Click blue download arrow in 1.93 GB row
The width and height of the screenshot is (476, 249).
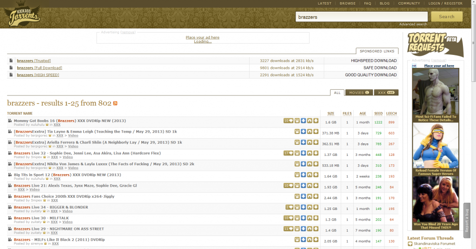tap(303, 185)
